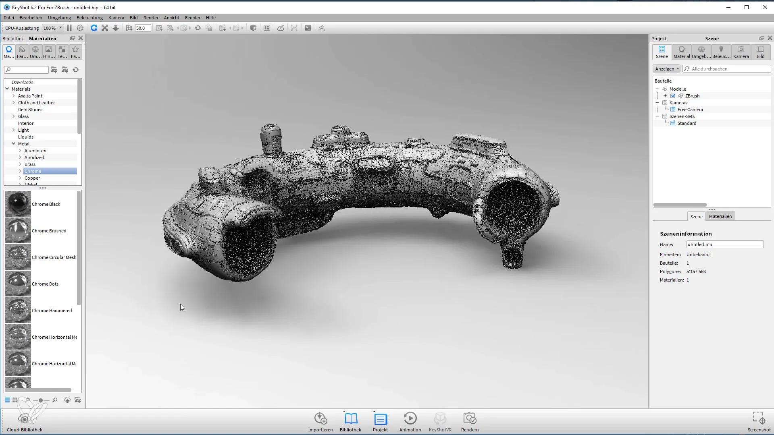Image resolution: width=774 pixels, height=435 pixels.
Task: Click the Alle durchsuchen search field
Action: pyautogui.click(x=727, y=69)
